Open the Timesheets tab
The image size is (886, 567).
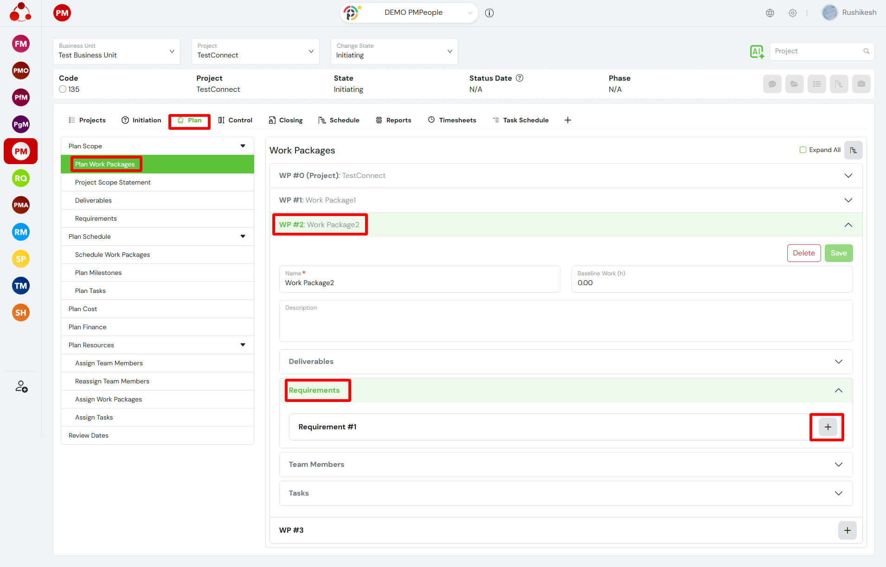point(452,121)
